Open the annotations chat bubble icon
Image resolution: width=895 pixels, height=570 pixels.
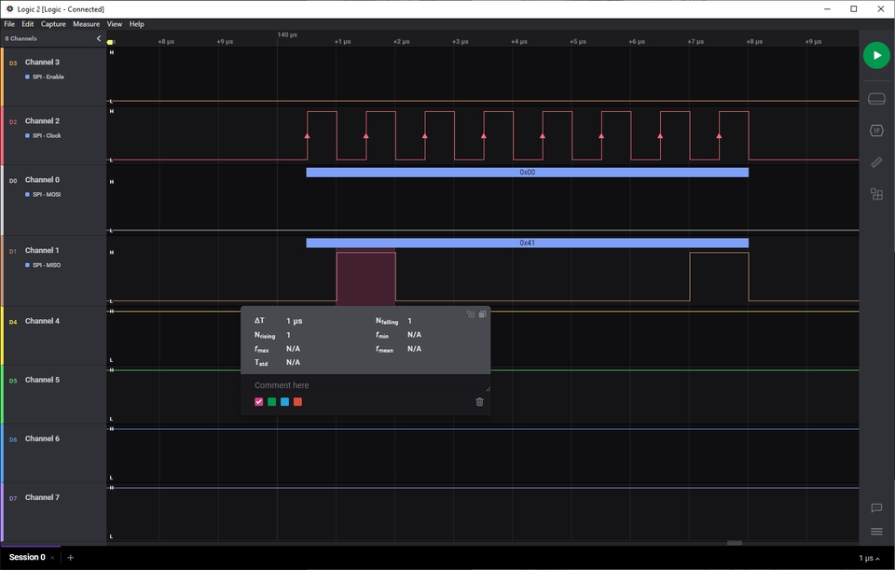[x=876, y=507]
